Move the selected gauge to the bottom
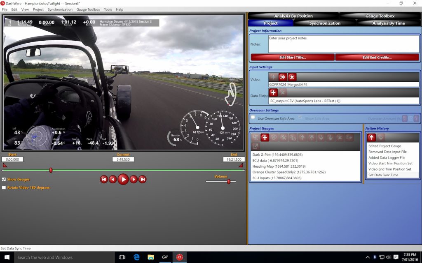 click(330, 137)
